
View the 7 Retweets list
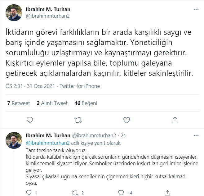click(19, 103)
